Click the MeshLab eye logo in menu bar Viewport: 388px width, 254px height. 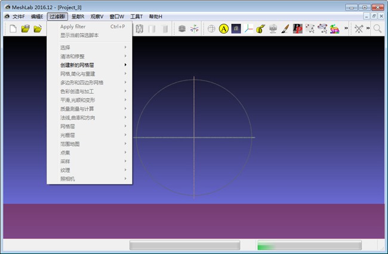7,16
